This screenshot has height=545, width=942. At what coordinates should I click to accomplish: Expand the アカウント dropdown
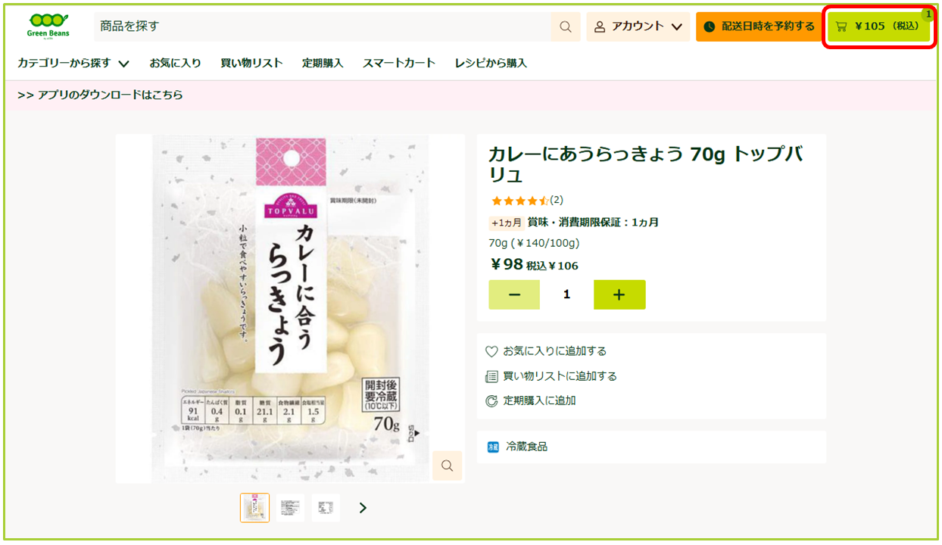click(x=638, y=26)
